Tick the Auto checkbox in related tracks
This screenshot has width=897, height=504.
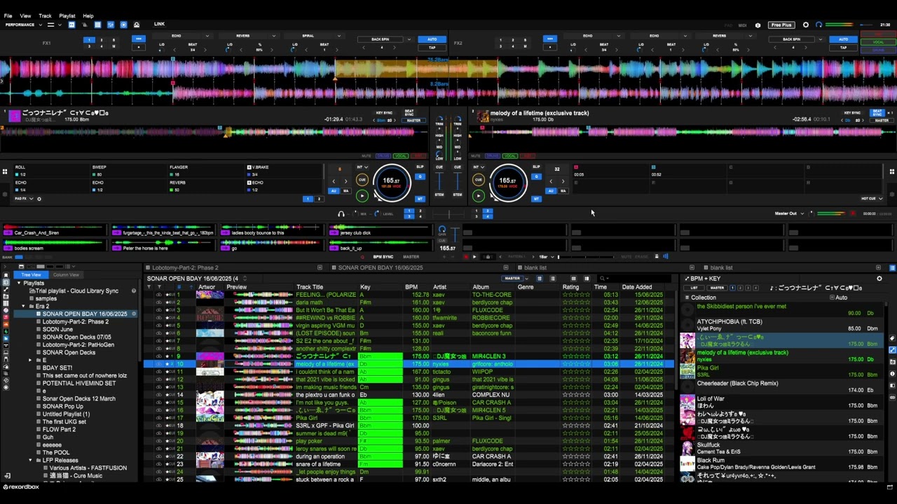(833, 297)
